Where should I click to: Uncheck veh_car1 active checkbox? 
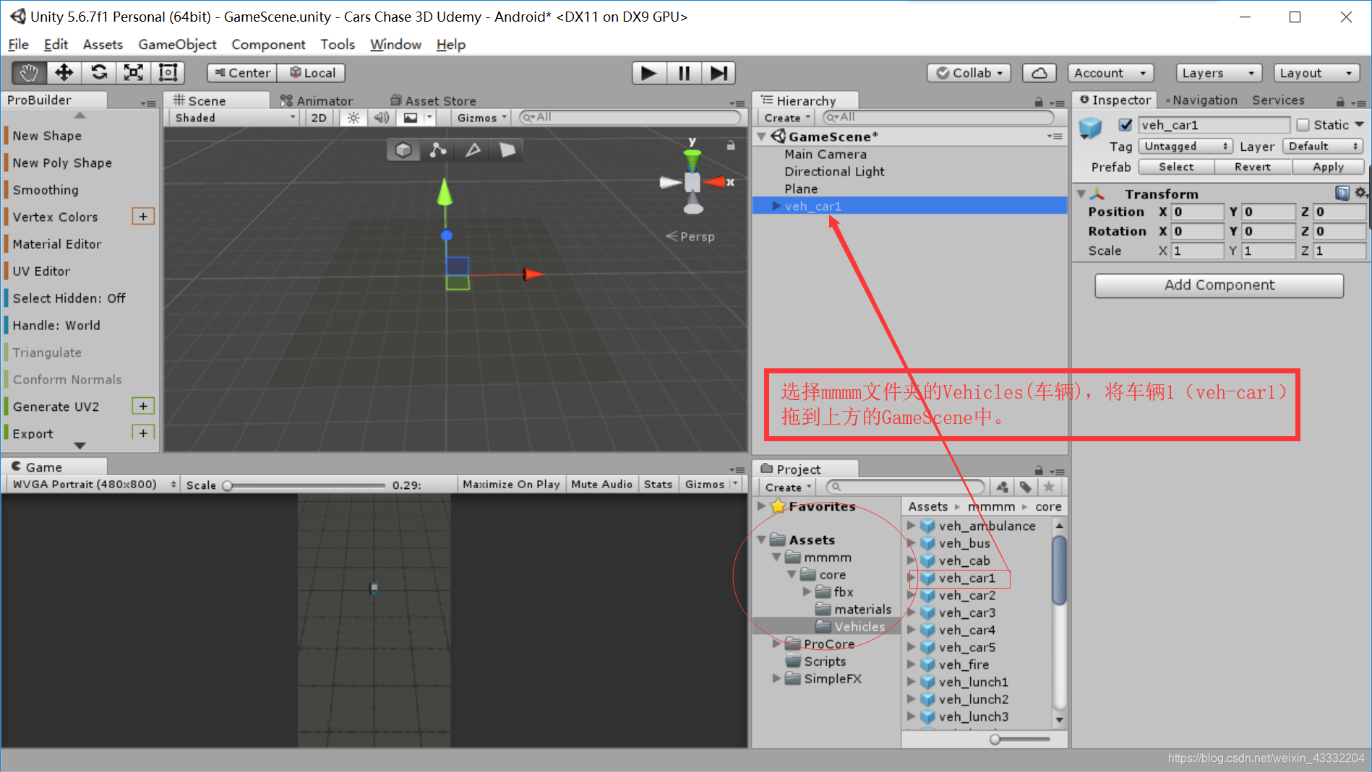tap(1126, 125)
